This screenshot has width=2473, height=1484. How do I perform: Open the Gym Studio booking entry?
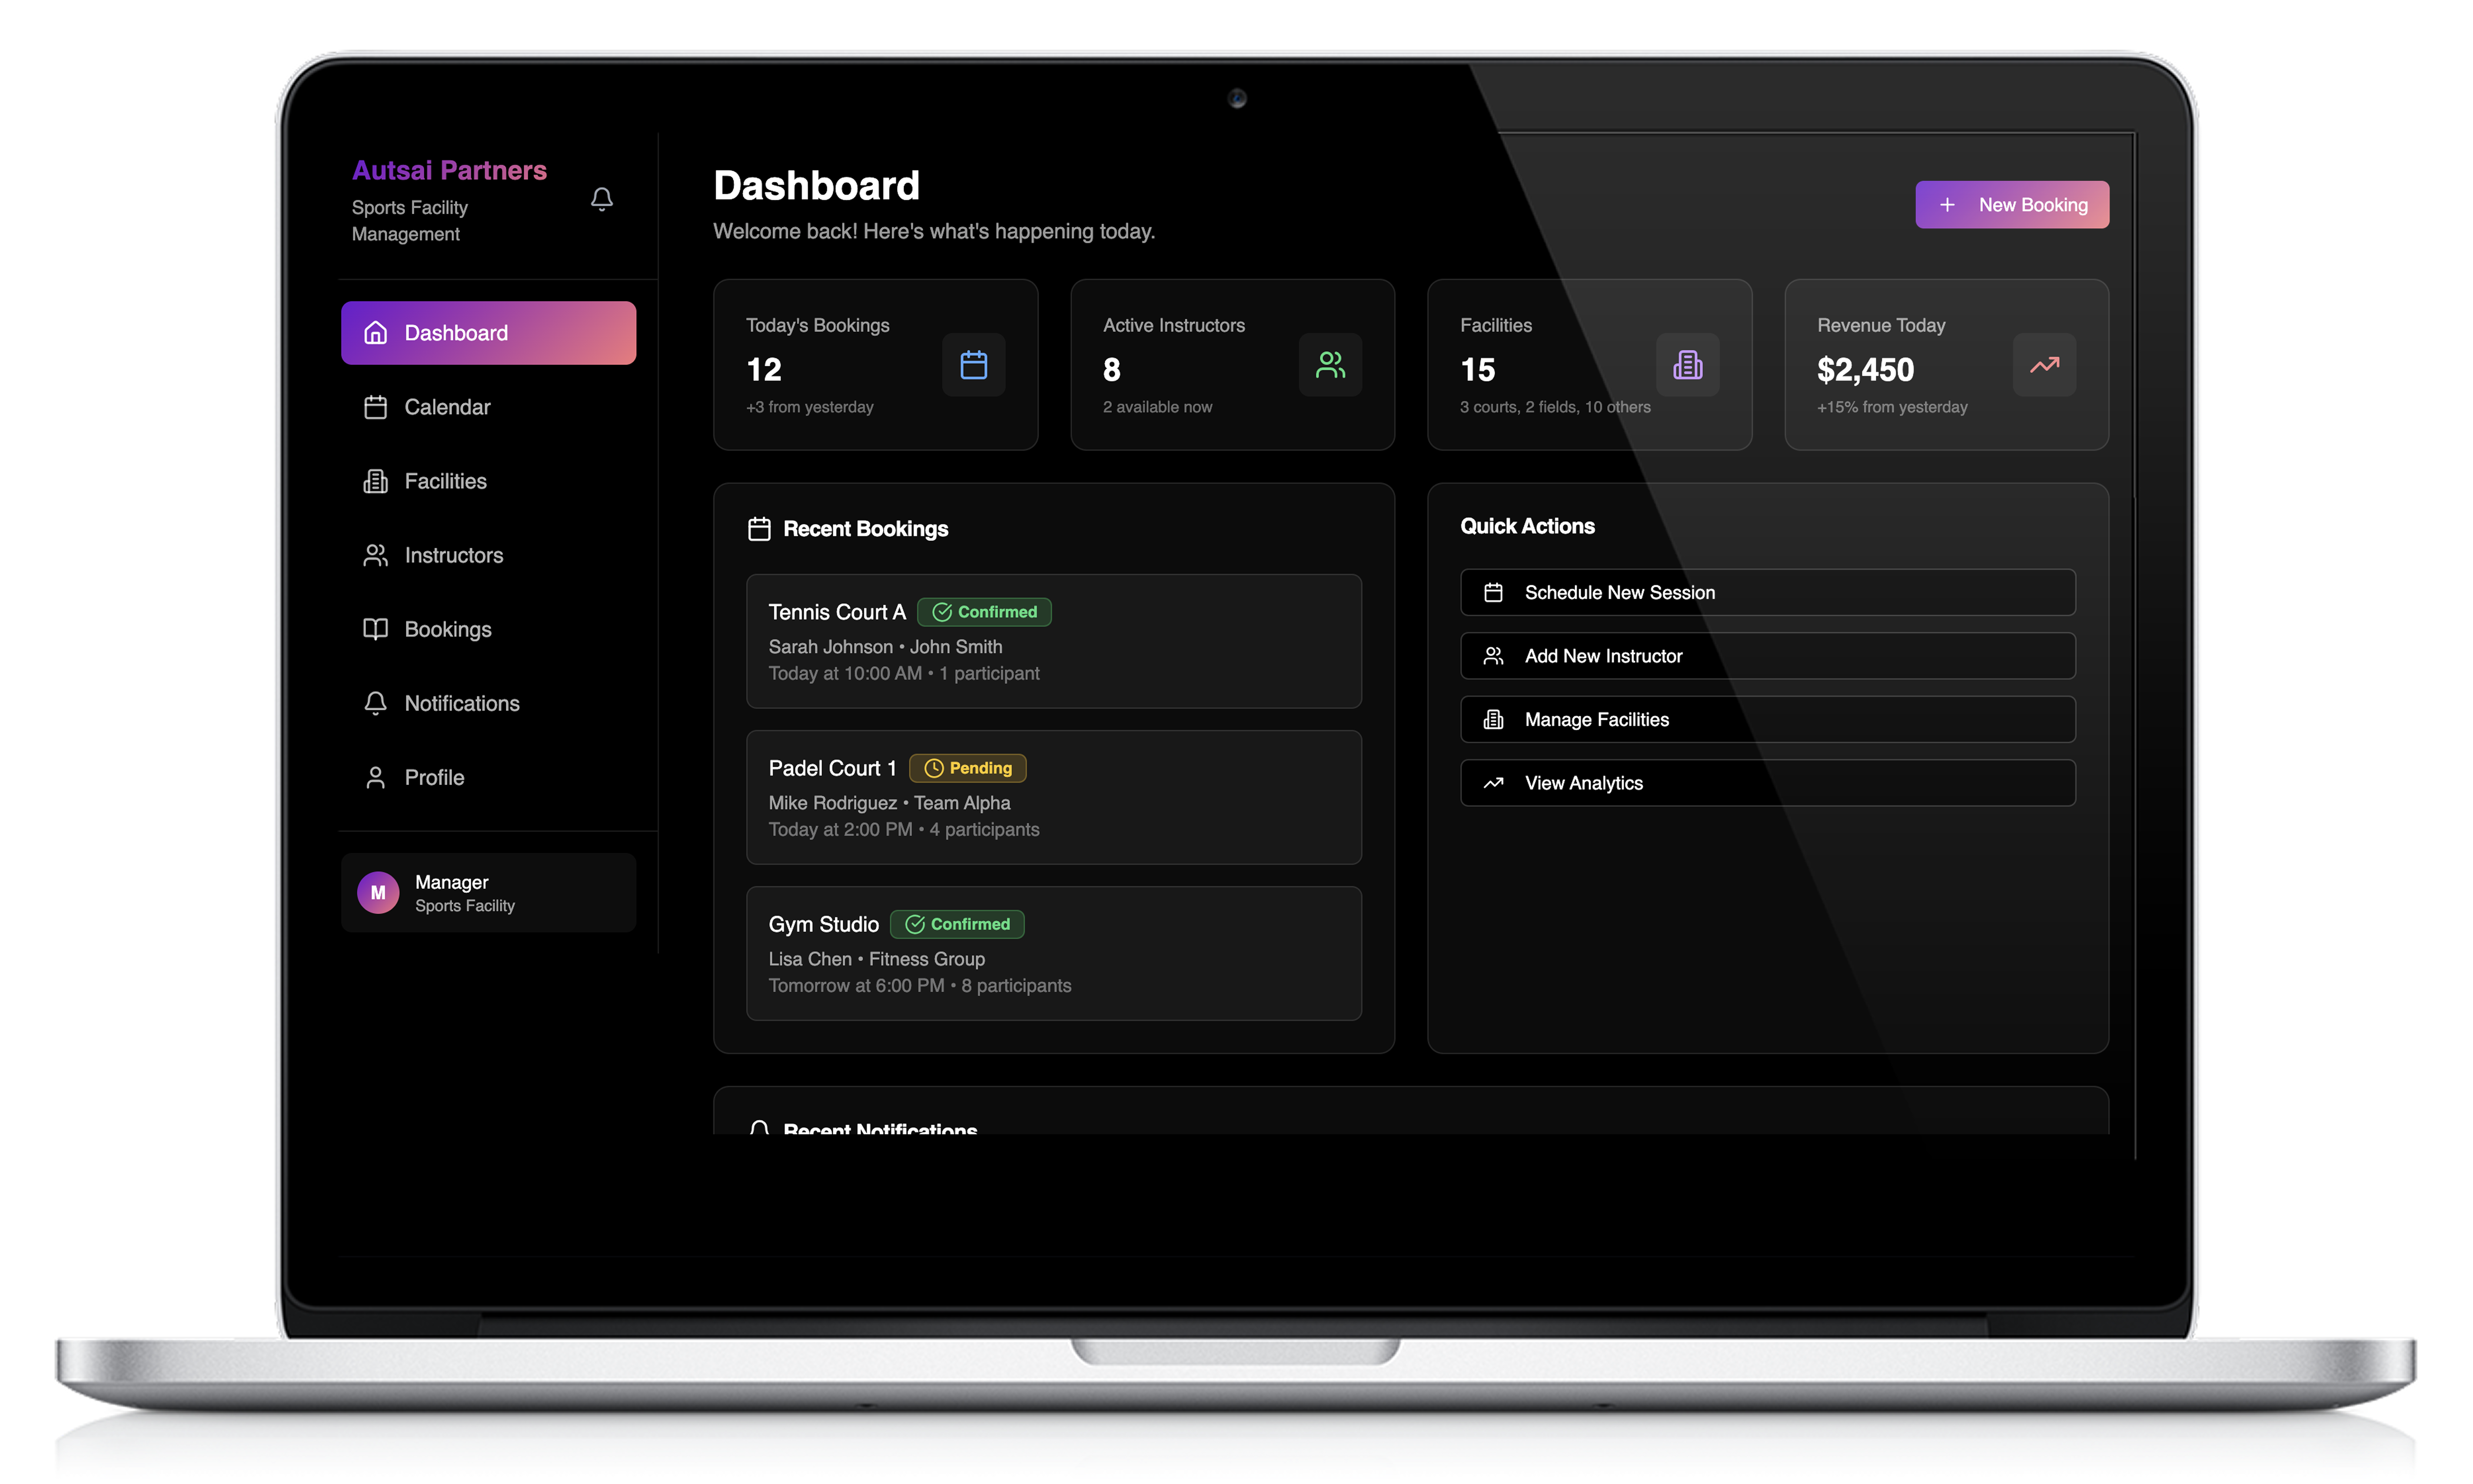tap(1054, 953)
